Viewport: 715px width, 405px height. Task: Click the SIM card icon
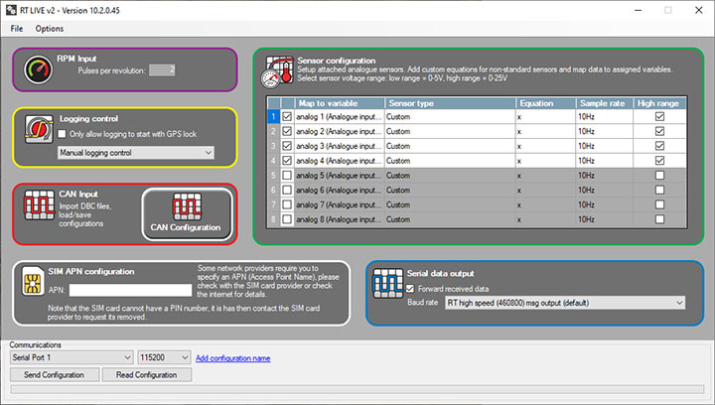[35, 284]
